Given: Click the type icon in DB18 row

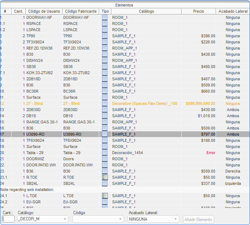Looking at the screenshot, I should pos(105,116).
